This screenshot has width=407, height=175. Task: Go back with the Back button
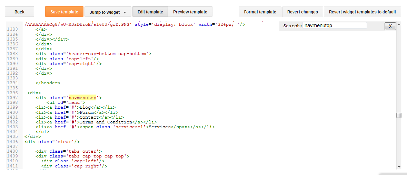19,12
